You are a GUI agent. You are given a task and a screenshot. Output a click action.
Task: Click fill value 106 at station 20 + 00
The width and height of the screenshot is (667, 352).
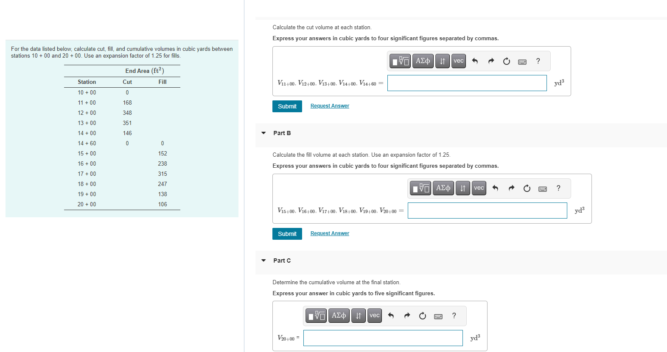[163, 204]
